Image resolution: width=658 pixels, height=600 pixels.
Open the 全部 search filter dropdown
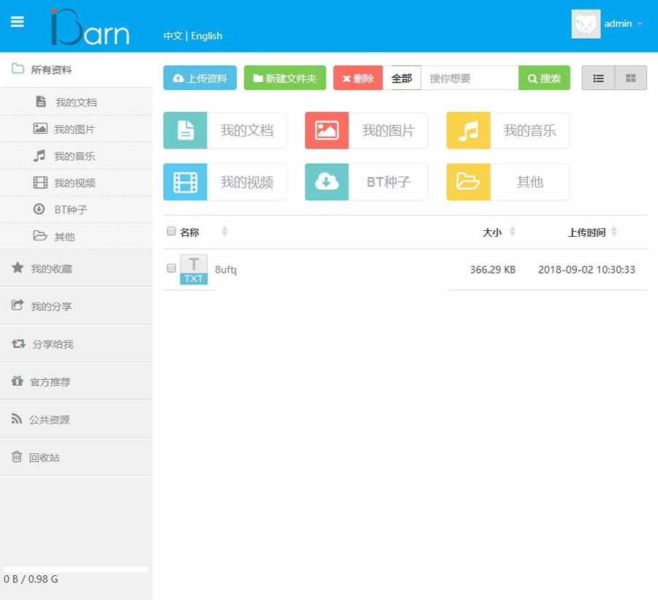[x=401, y=78]
